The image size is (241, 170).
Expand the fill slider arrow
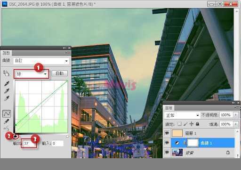pos(236,124)
